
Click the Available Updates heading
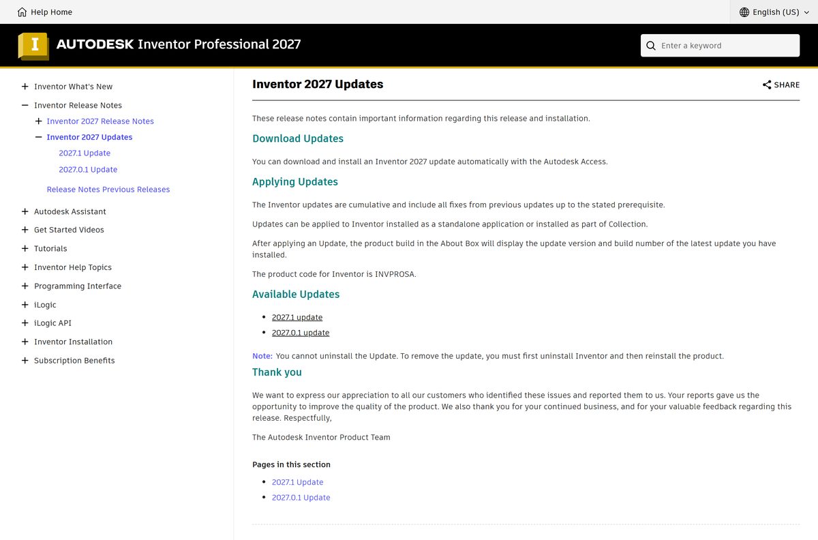296,295
